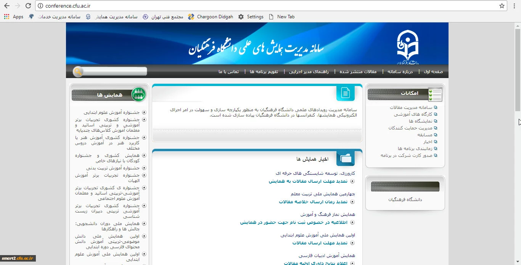Open the Apps bookmarks grid icon
This screenshot has width=521, height=265.
coord(6,17)
